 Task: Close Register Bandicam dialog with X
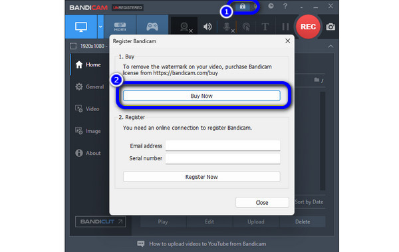287,41
